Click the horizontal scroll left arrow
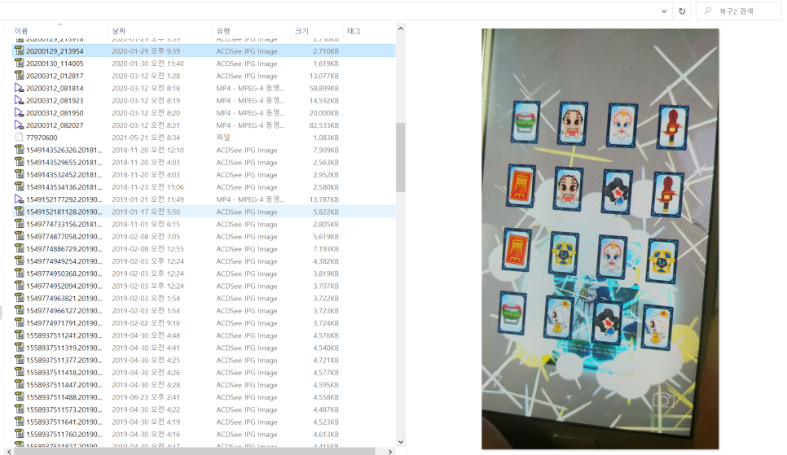This screenshot has height=455, width=787. [8, 452]
